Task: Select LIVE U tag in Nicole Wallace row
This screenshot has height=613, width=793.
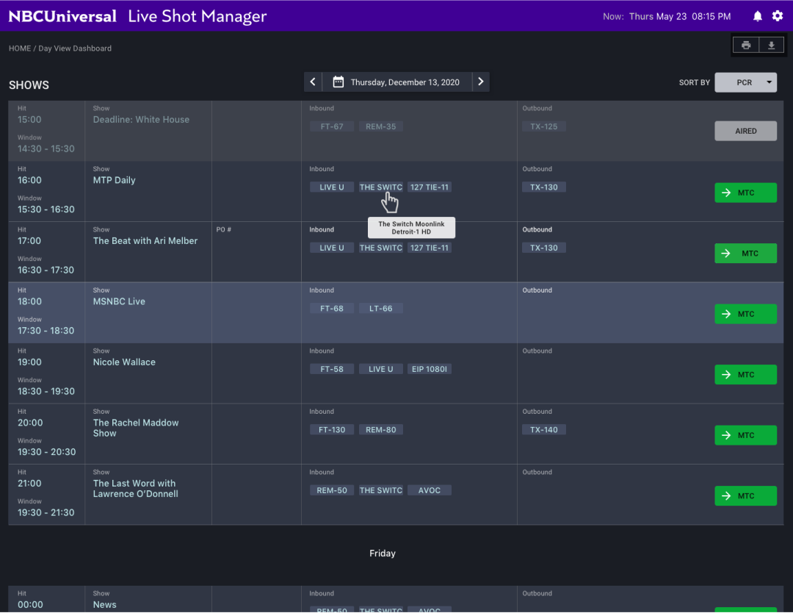Action: pos(381,370)
